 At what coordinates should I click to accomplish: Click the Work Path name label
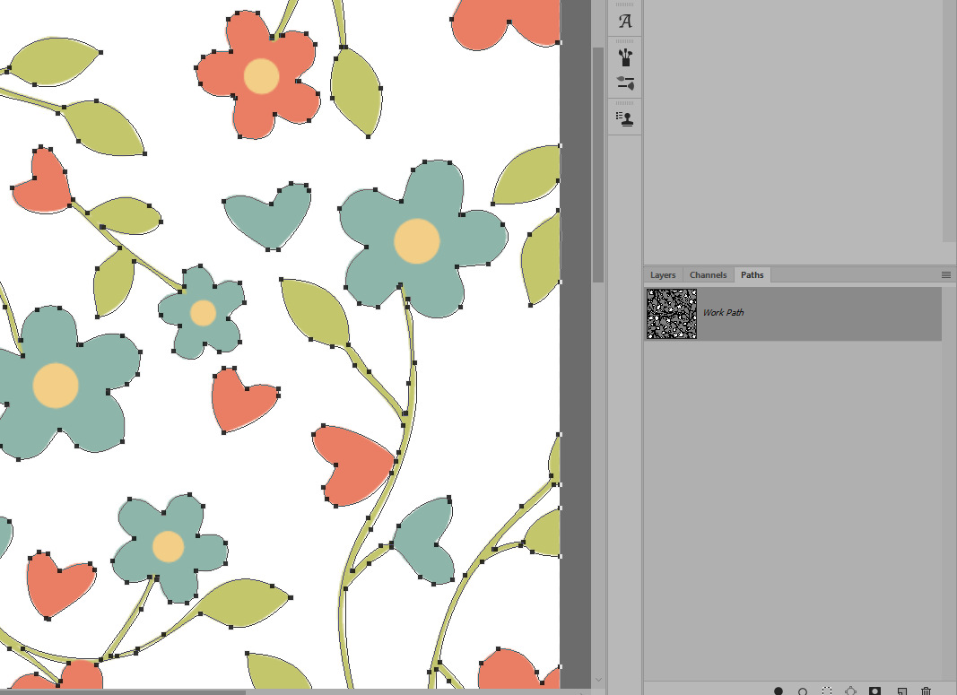click(x=723, y=312)
